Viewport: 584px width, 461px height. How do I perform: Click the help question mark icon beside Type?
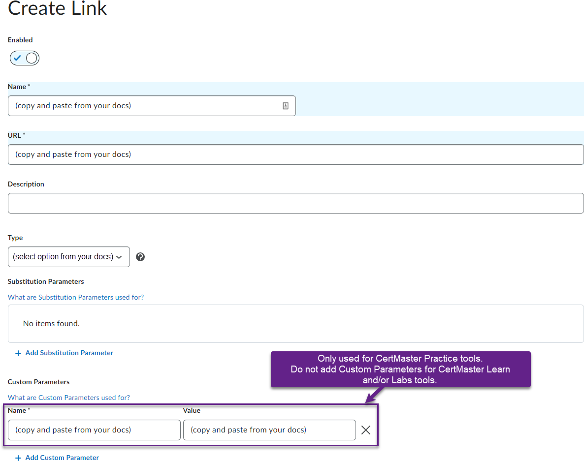[140, 257]
